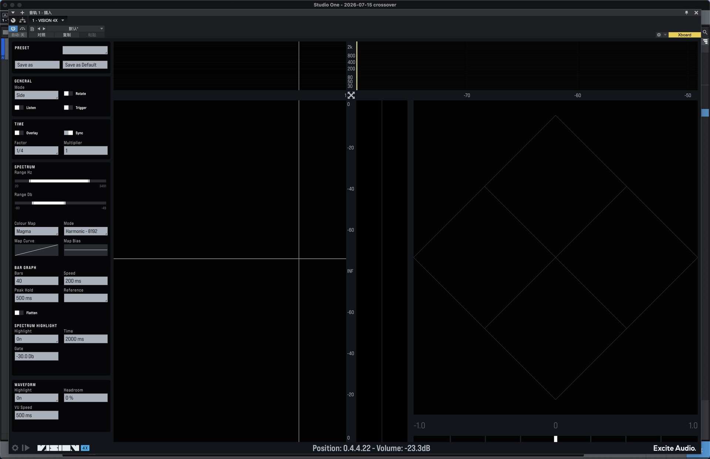
Task: Click the Multiplier field showing 1
Action: pos(85,151)
